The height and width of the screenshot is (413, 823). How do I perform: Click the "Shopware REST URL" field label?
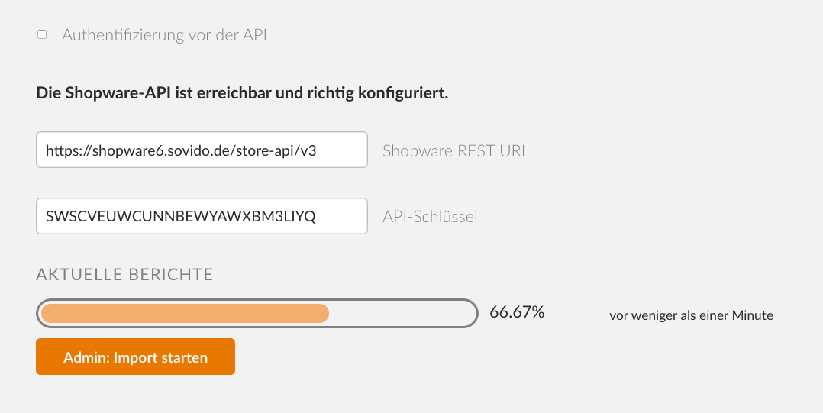(456, 150)
